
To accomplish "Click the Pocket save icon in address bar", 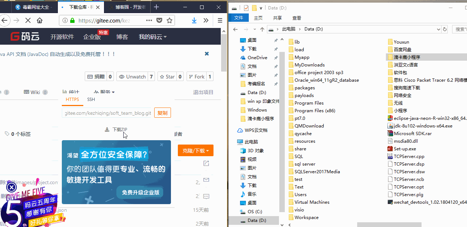I will click(x=159, y=20).
